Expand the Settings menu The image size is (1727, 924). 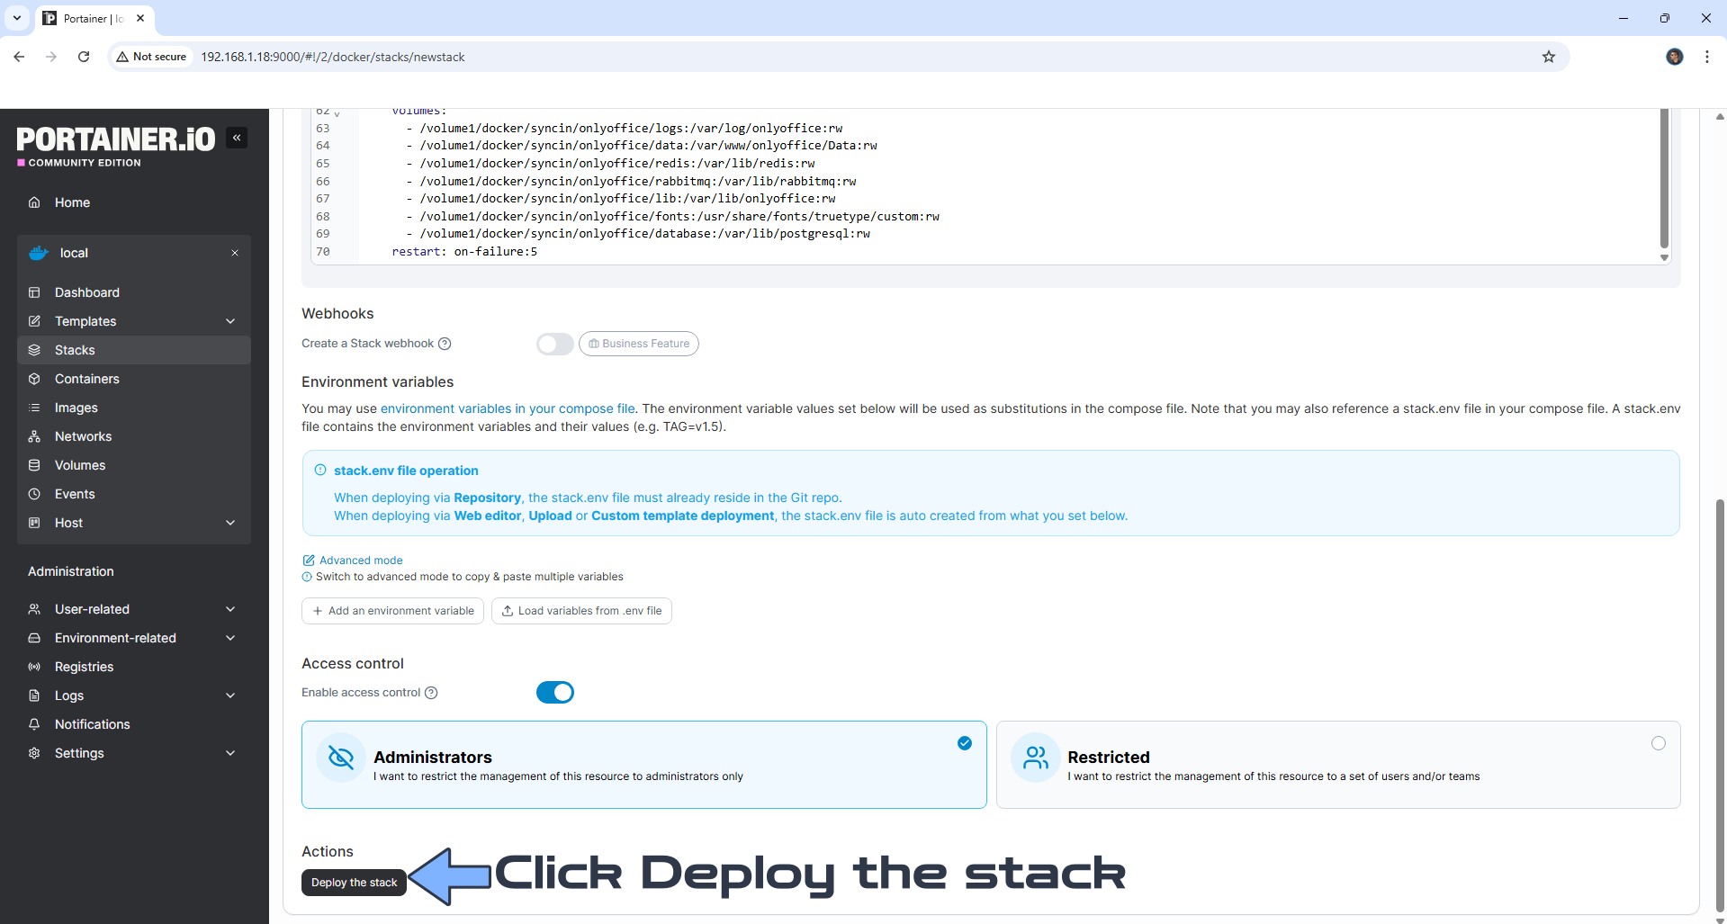point(78,752)
